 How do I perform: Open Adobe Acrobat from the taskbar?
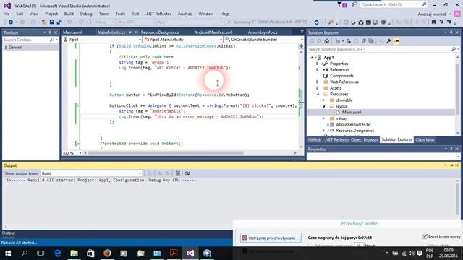[x=174, y=253]
